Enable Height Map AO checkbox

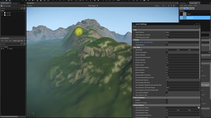167,45
